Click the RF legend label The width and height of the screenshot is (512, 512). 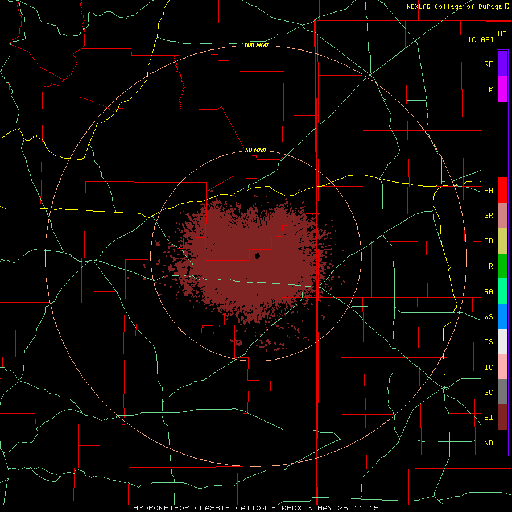click(x=488, y=64)
